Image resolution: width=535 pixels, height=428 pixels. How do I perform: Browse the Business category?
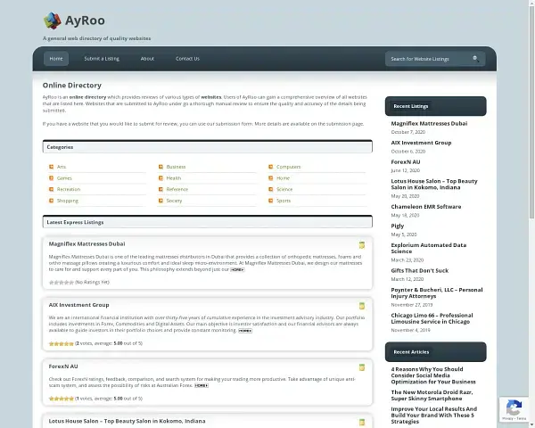pyautogui.click(x=176, y=167)
